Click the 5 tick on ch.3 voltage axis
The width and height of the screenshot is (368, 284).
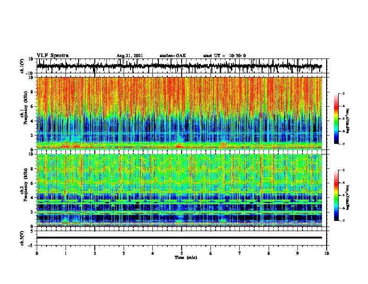point(32,231)
